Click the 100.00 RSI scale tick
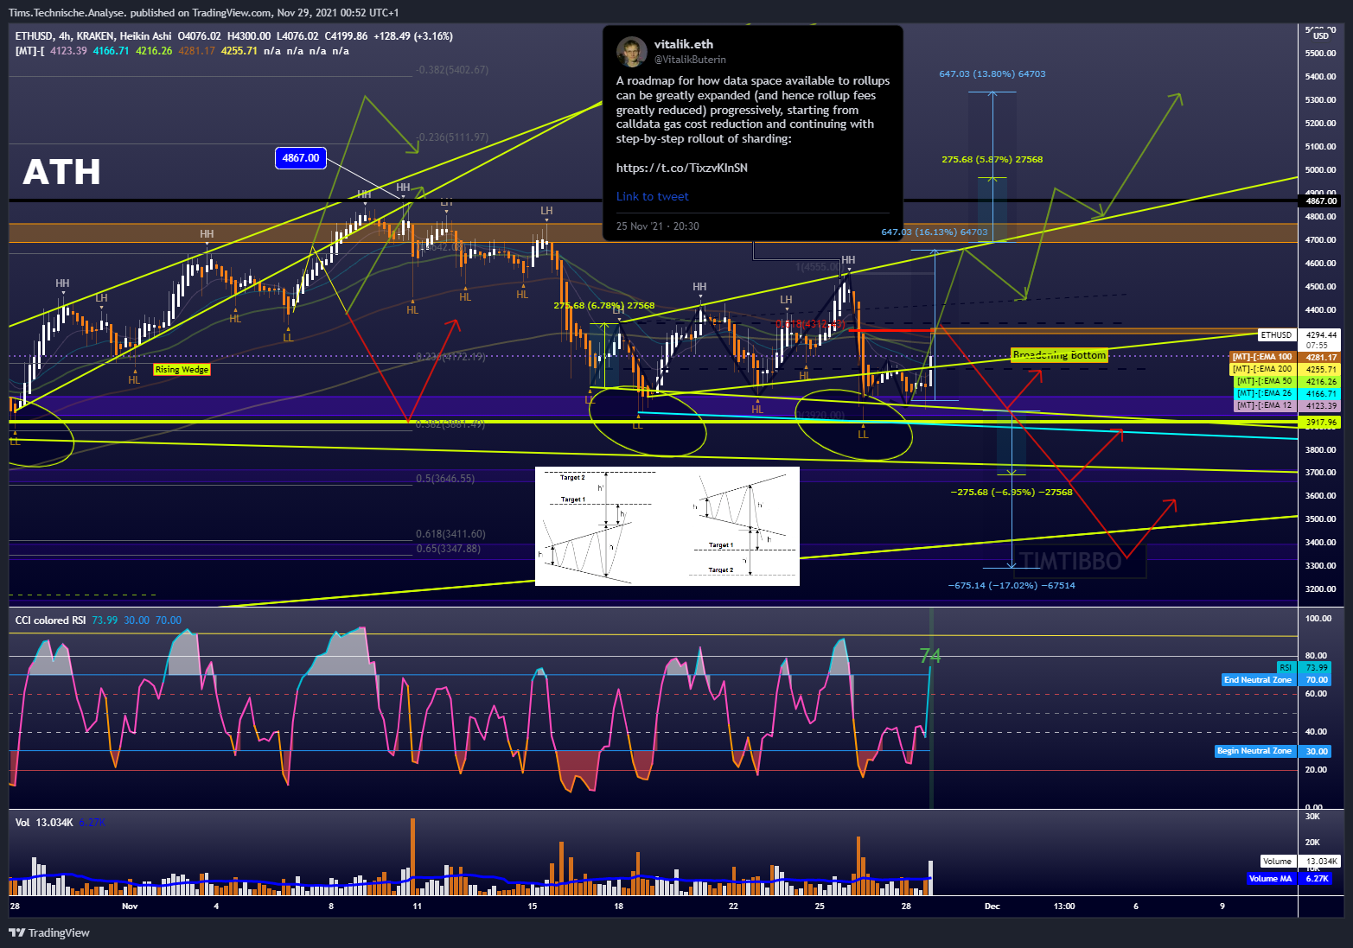 pyautogui.click(x=1318, y=619)
